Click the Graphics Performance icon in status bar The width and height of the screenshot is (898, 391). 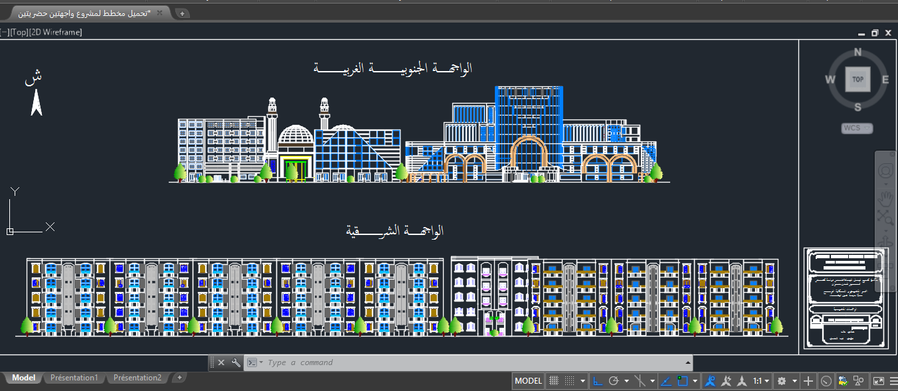coord(842,380)
